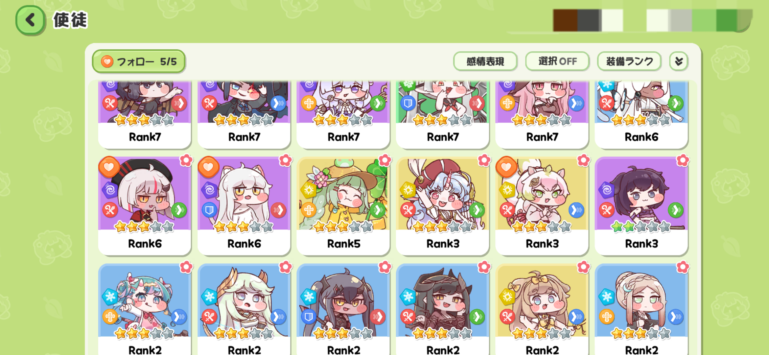The width and height of the screenshot is (769, 355).
Task: Toggle follow heart on beret-wearing Rank6 character
Action: [x=109, y=167]
